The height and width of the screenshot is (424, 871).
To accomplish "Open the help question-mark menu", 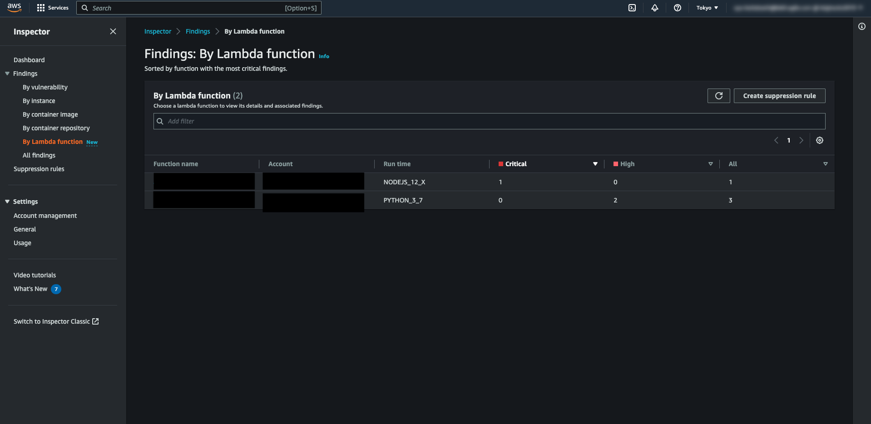I will [x=678, y=8].
